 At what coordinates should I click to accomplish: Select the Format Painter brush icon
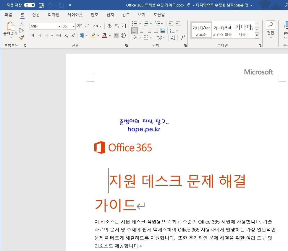pyautogui.click(x=22, y=38)
